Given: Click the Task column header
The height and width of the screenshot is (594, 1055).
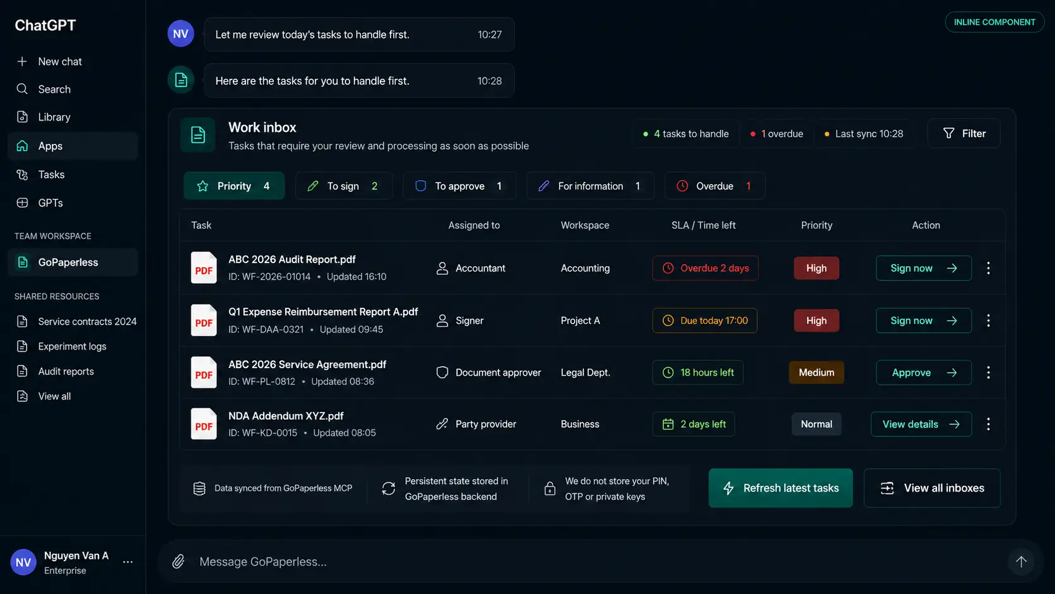Looking at the screenshot, I should coord(201,225).
